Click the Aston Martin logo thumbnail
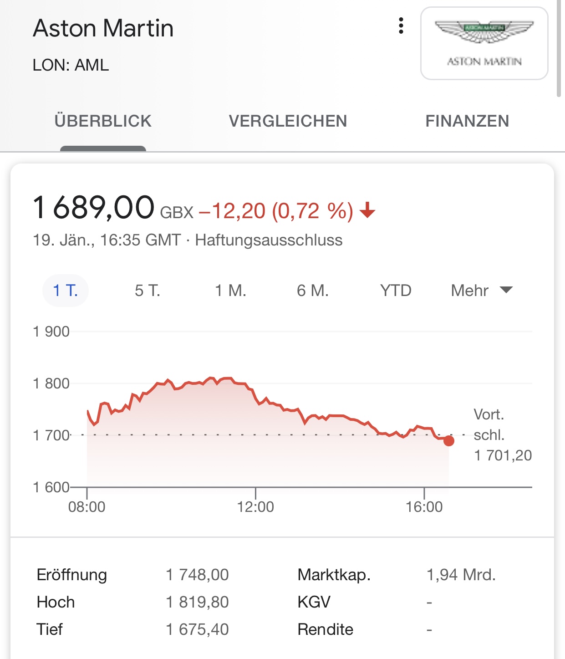565x659 pixels. pyautogui.click(x=484, y=43)
